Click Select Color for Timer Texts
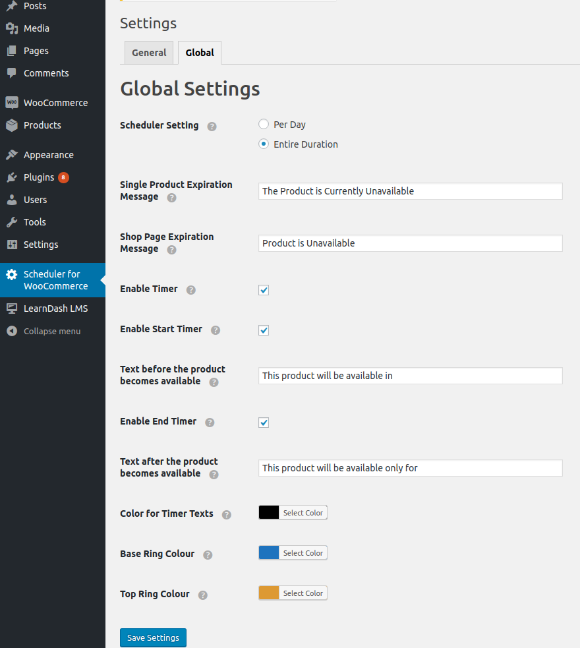This screenshot has height=648, width=580. [303, 512]
